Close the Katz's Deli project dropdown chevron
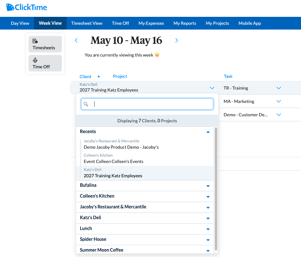Screen dimensions: 301x257 click(x=212, y=88)
